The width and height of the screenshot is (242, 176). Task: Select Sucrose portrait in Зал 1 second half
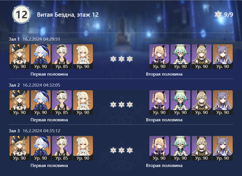180,57
